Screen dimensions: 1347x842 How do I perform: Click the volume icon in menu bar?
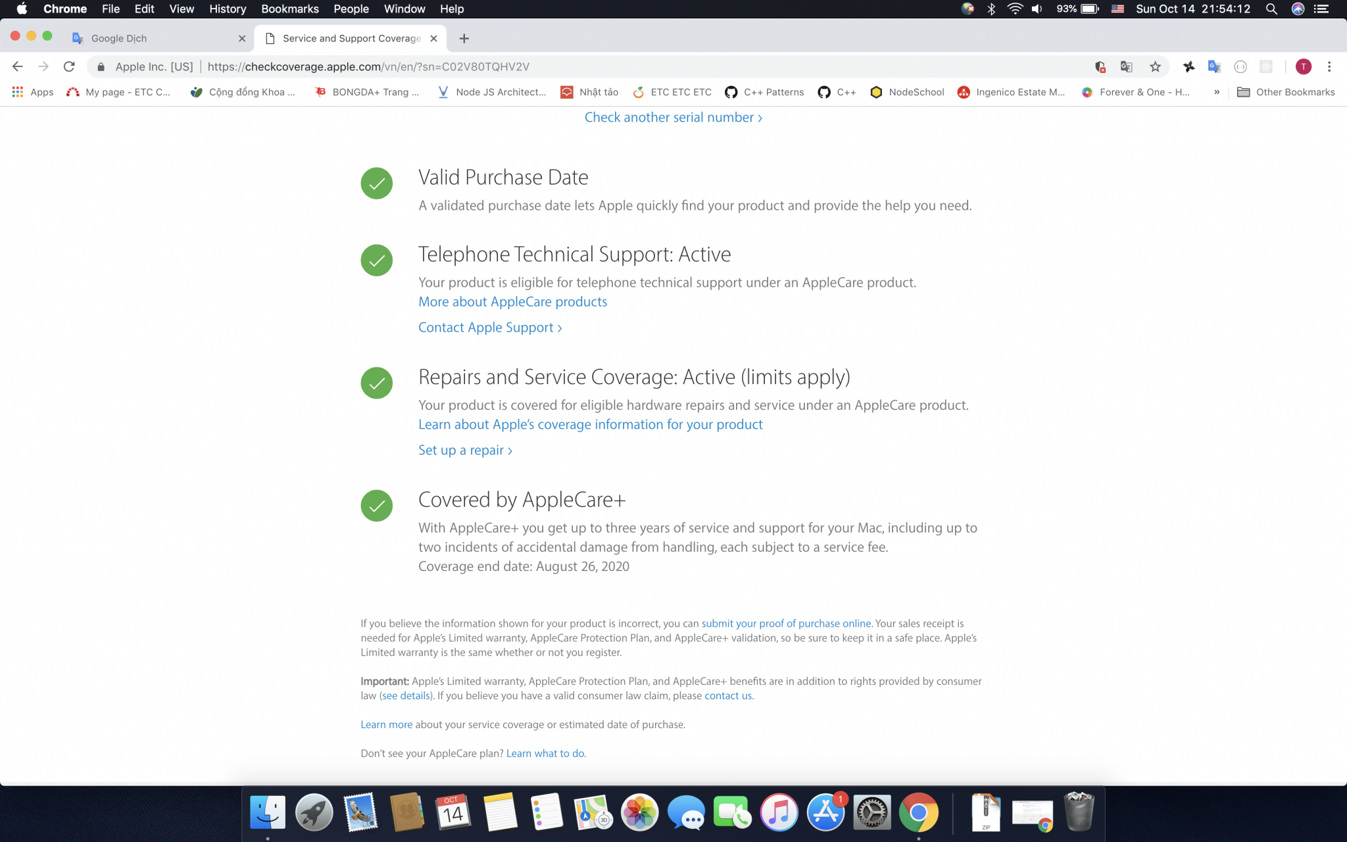point(1037,9)
